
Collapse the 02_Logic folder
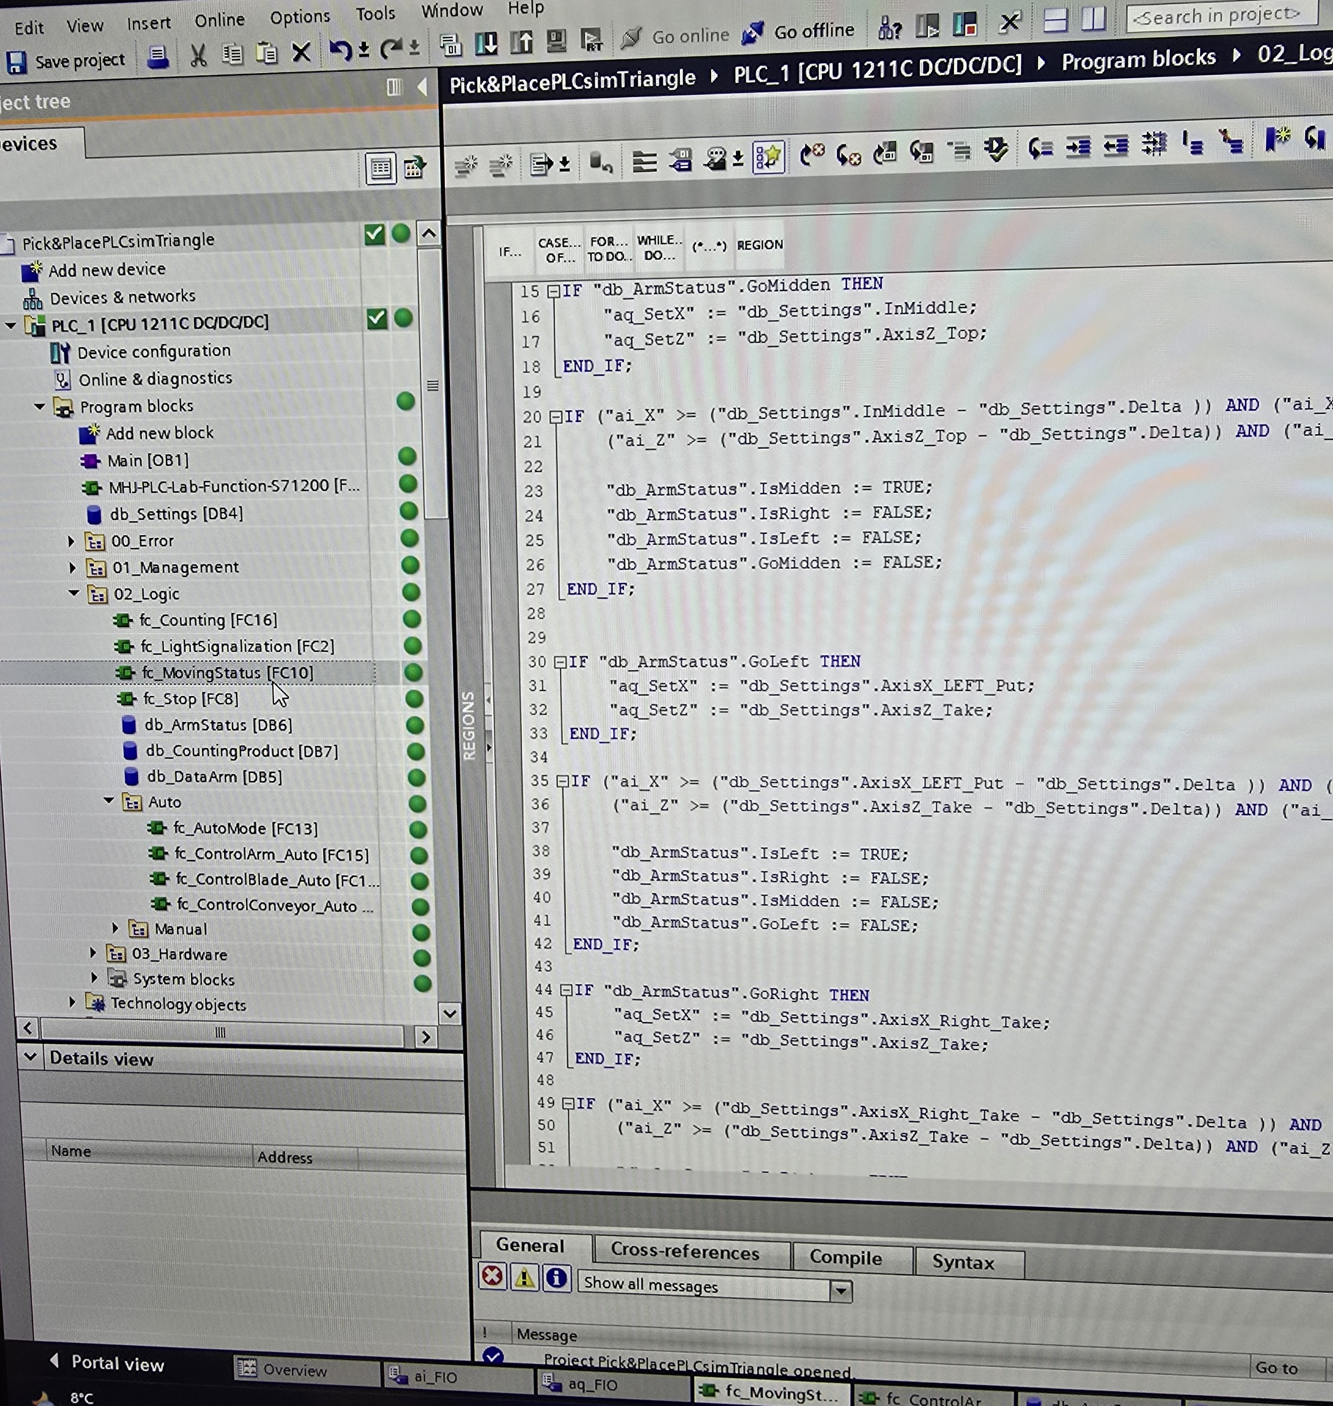tap(74, 592)
